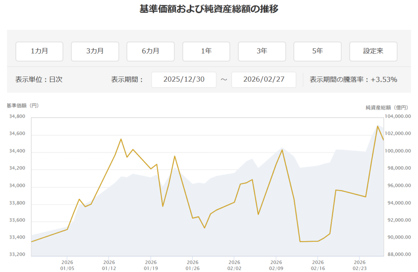Click the 基準価額（円） left axis title

pos(22,105)
